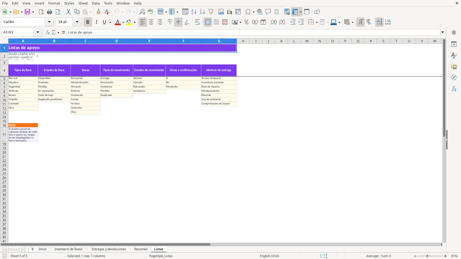461x259 pixels.
Task: Open the Tools menu
Action: click(108, 3)
